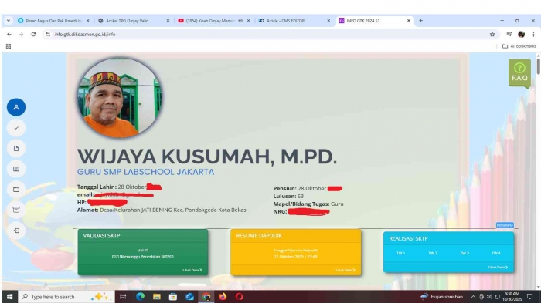This screenshot has width=541, height=303.
Task: Click the Type here to search box
Action: [66, 297]
